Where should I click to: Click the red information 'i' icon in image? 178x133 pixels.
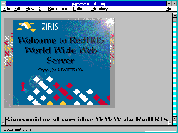(x=23, y=86)
